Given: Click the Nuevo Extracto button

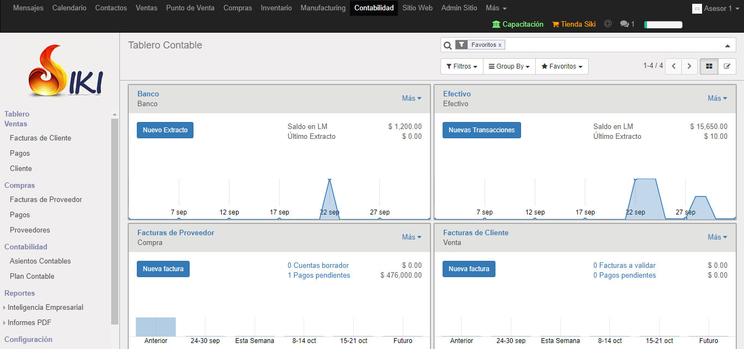Looking at the screenshot, I should 165,130.
